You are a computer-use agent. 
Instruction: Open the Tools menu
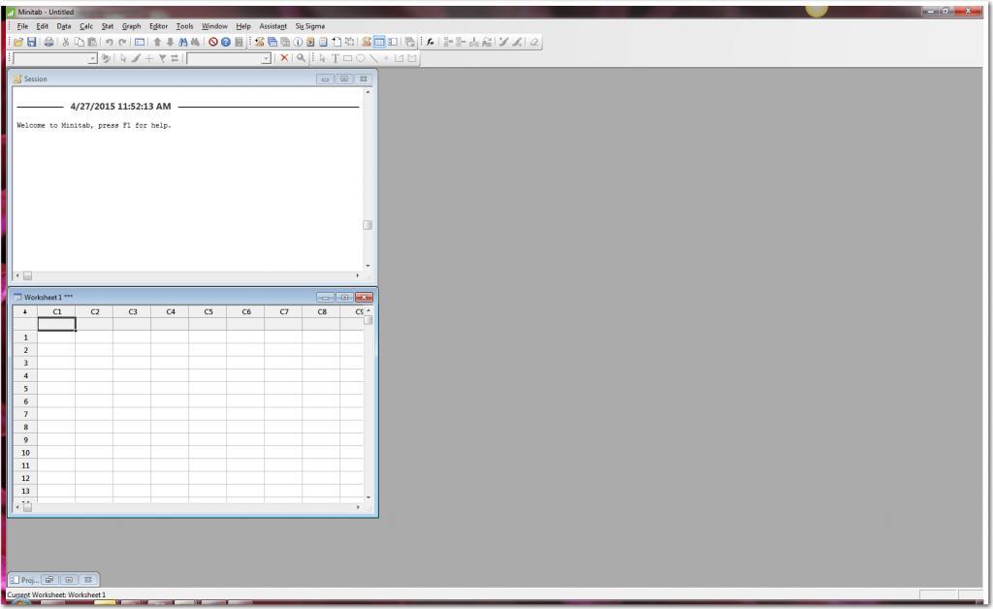click(184, 26)
